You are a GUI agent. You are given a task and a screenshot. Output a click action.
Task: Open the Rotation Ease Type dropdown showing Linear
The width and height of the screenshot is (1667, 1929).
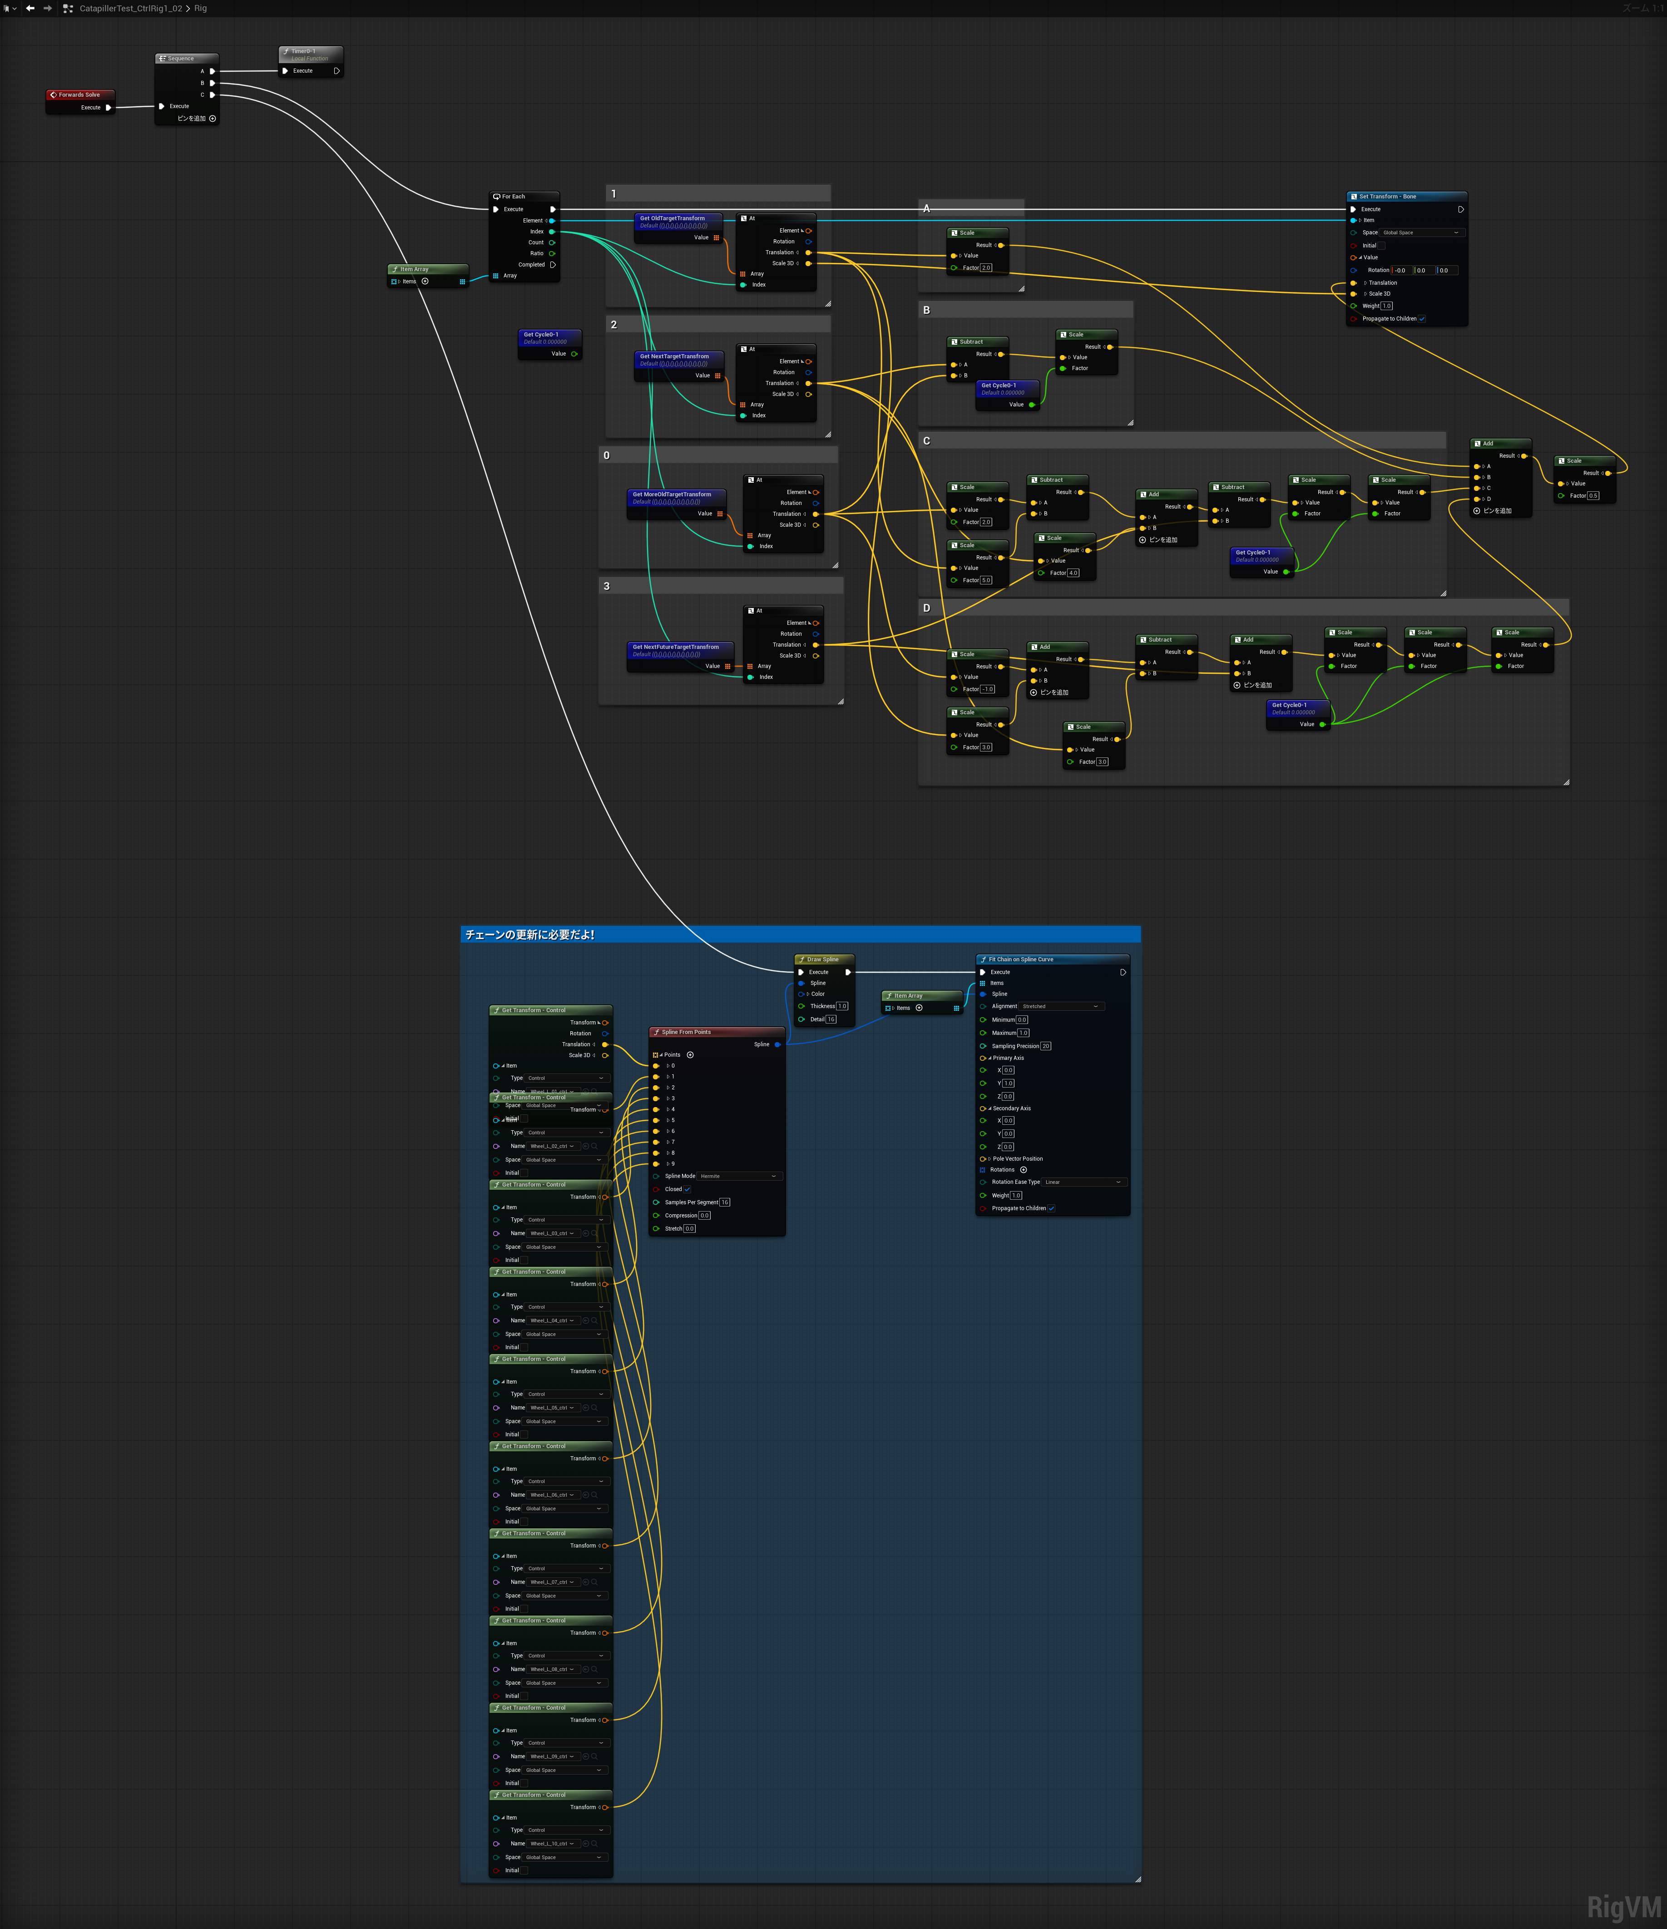point(1084,1182)
